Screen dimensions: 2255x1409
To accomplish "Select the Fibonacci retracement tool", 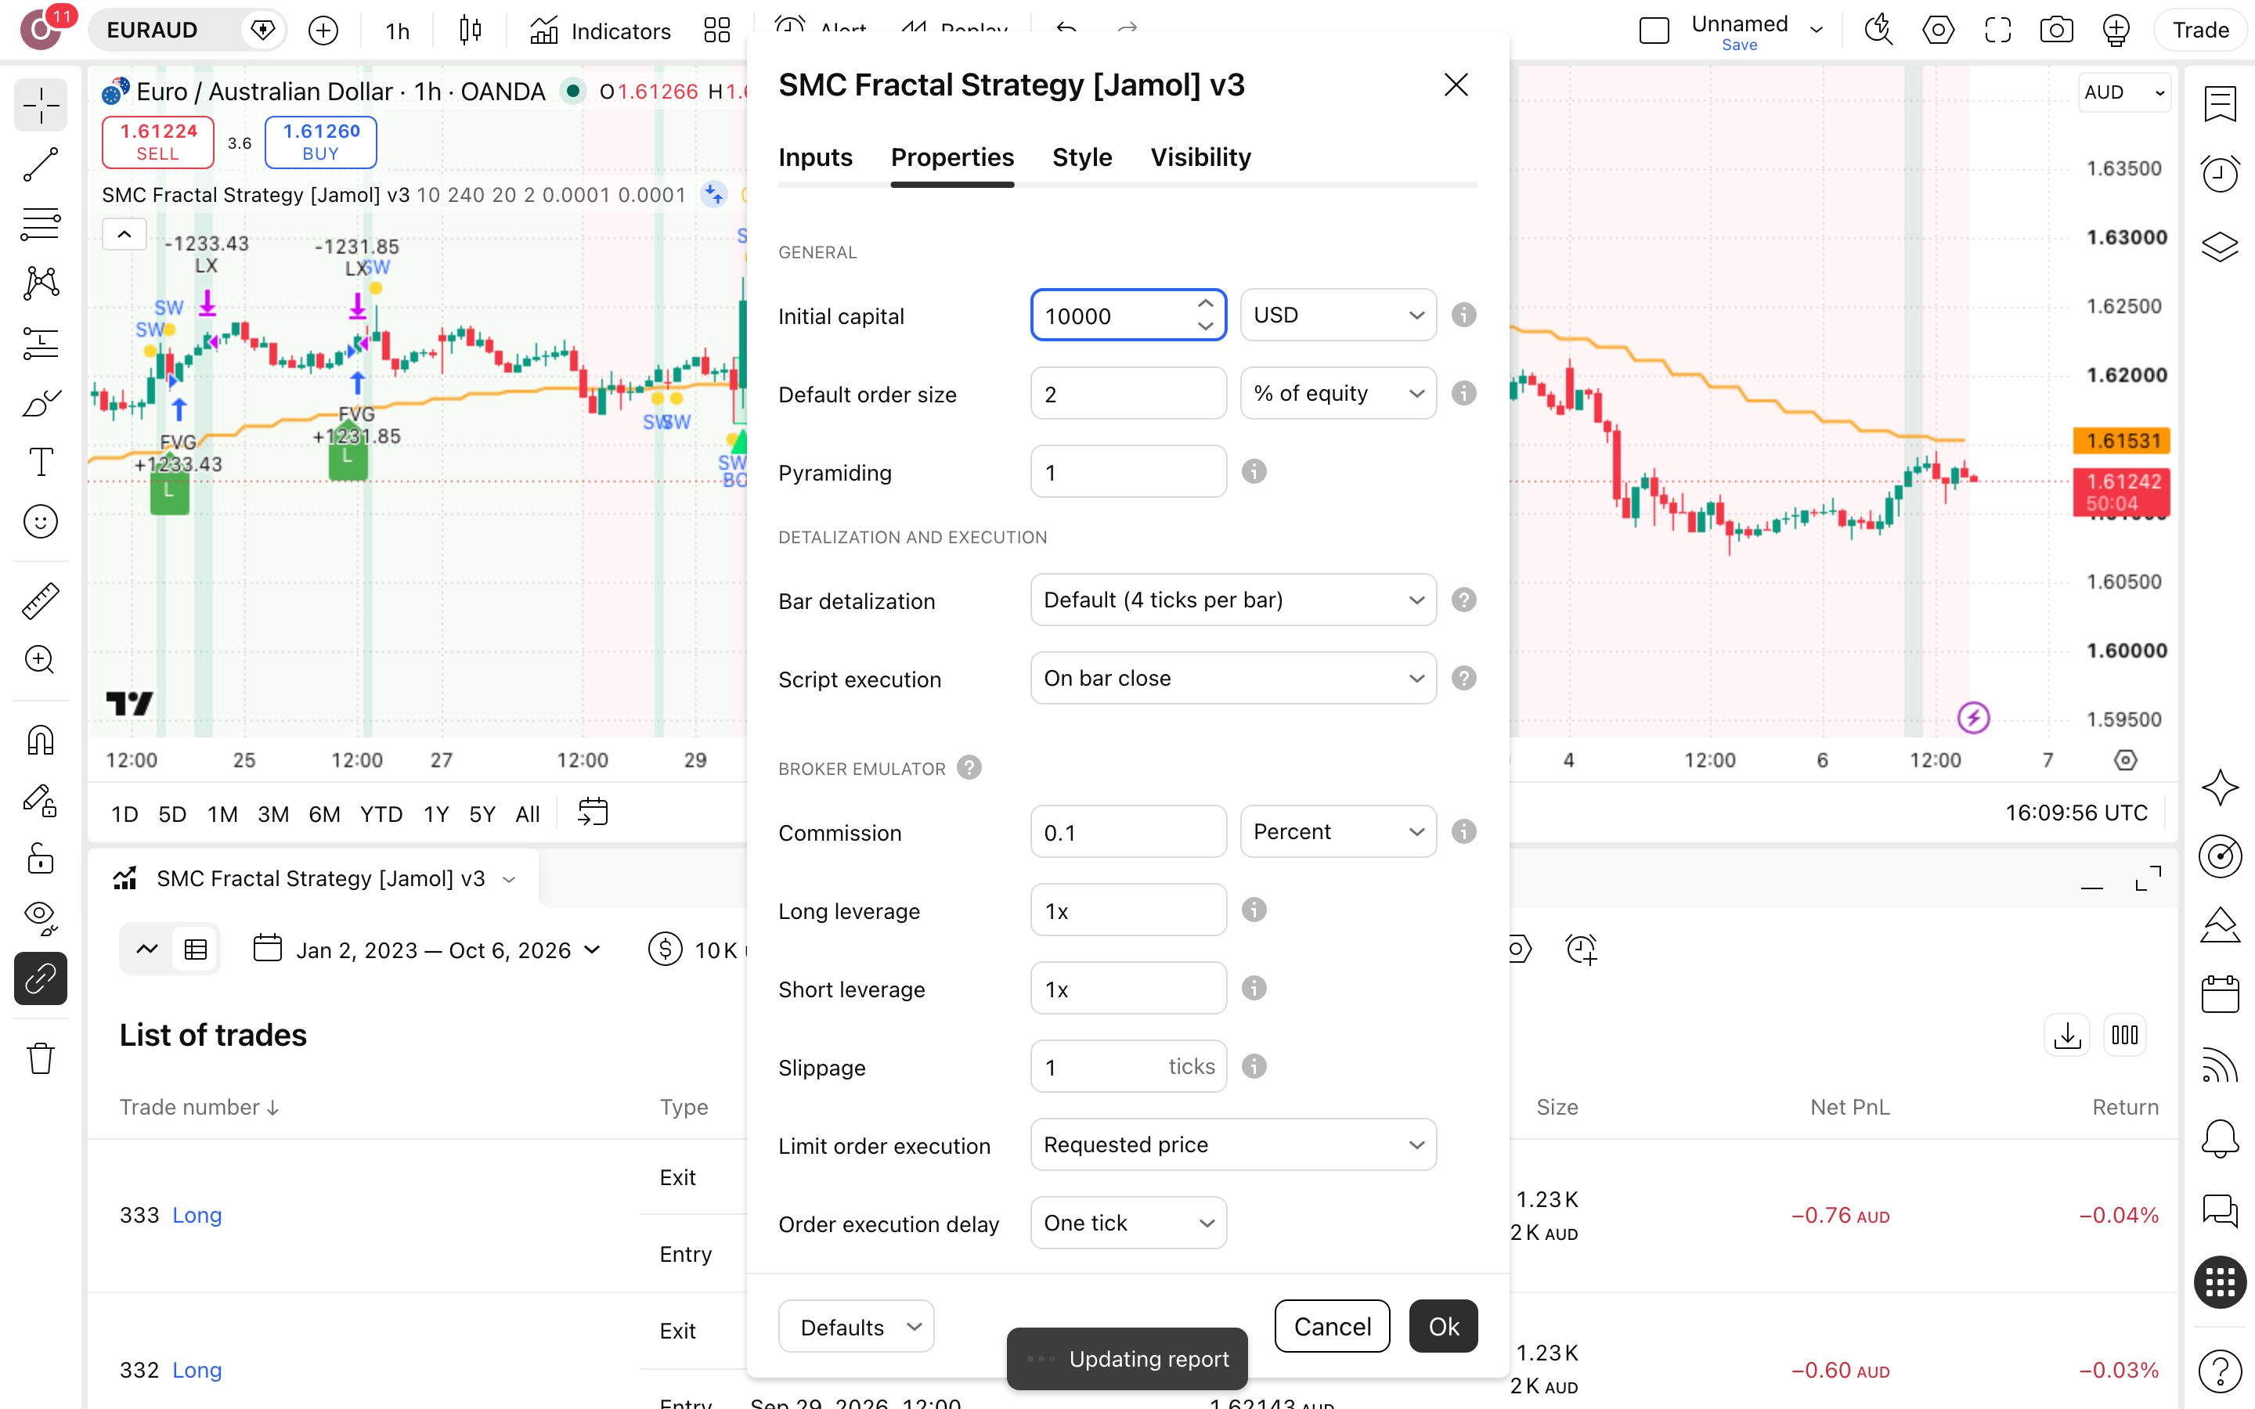I will 40,224.
